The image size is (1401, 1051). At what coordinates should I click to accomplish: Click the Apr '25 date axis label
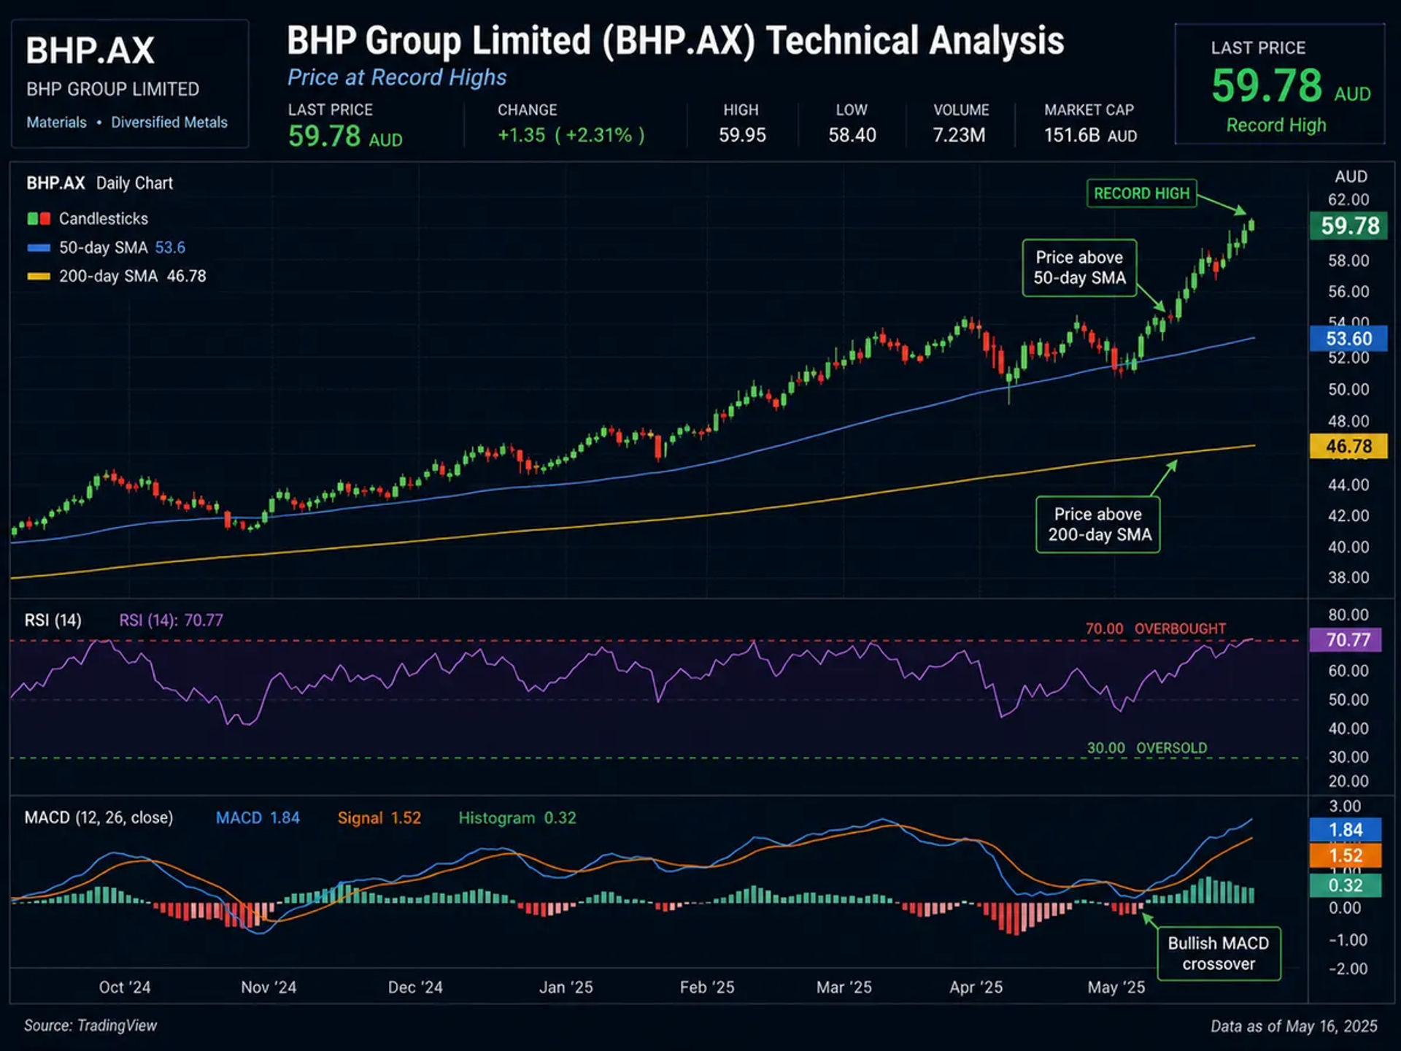pyautogui.click(x=976, y=988)
